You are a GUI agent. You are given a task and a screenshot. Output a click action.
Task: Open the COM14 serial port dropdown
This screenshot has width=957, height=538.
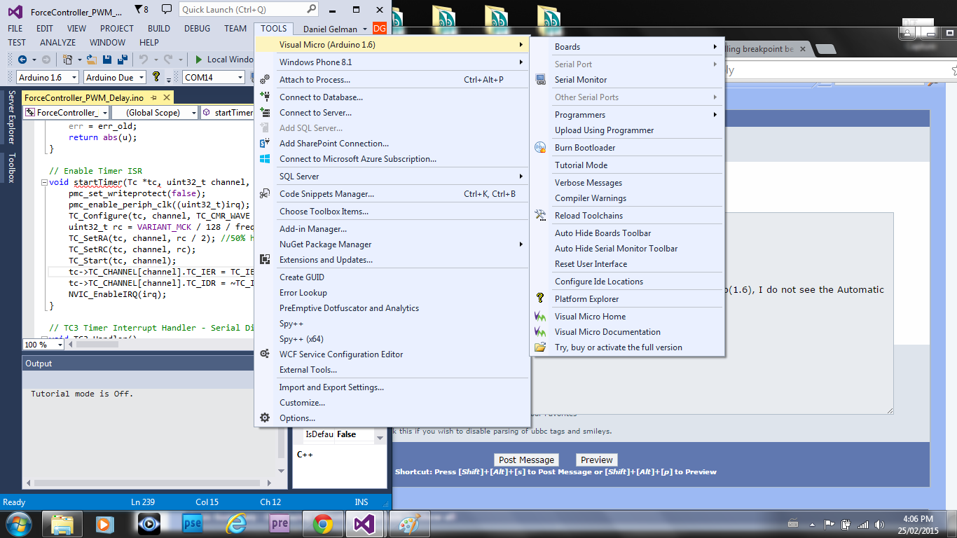(214, 77)
